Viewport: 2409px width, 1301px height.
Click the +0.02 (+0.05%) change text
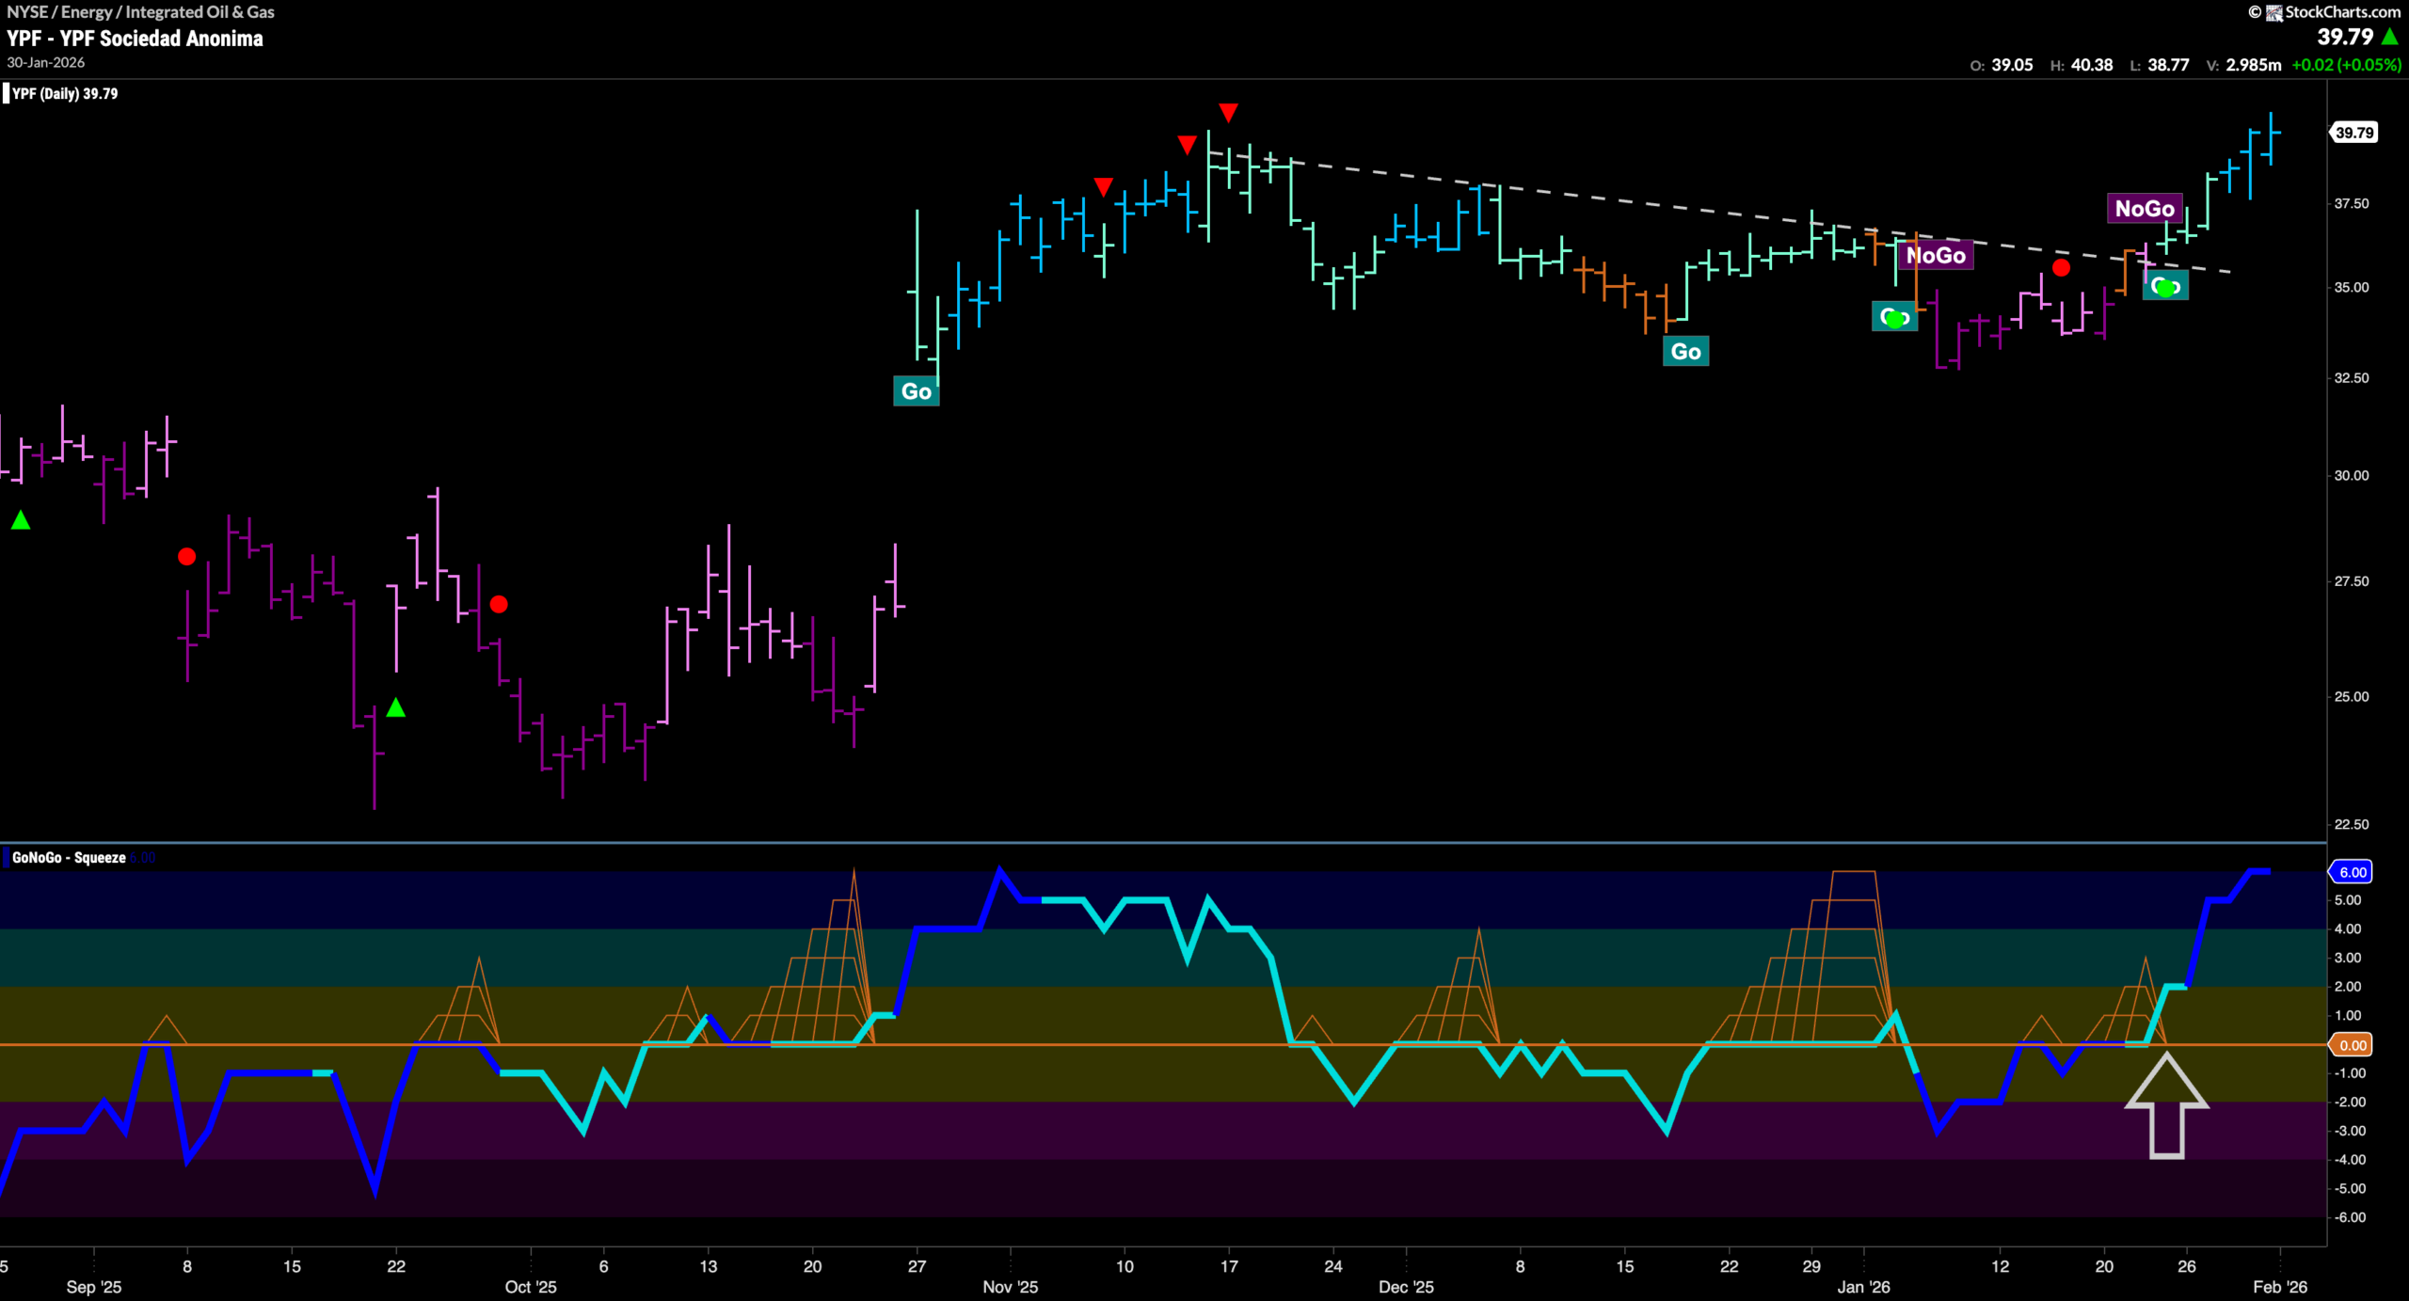pos(2346,65)
